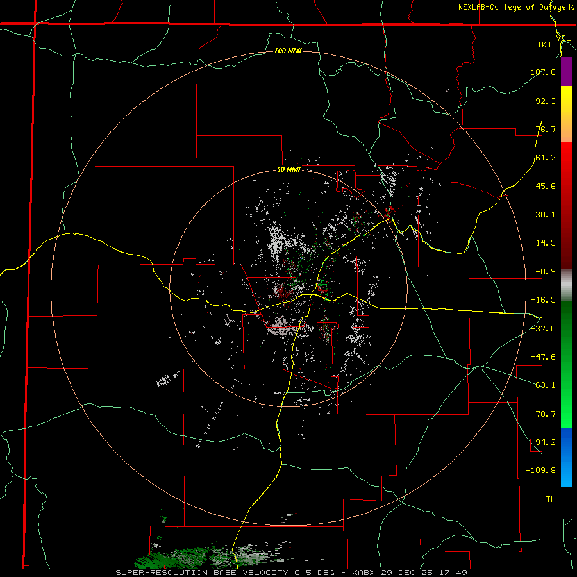
Task: Click the 92.3 legend value
Action: (546, 101)
